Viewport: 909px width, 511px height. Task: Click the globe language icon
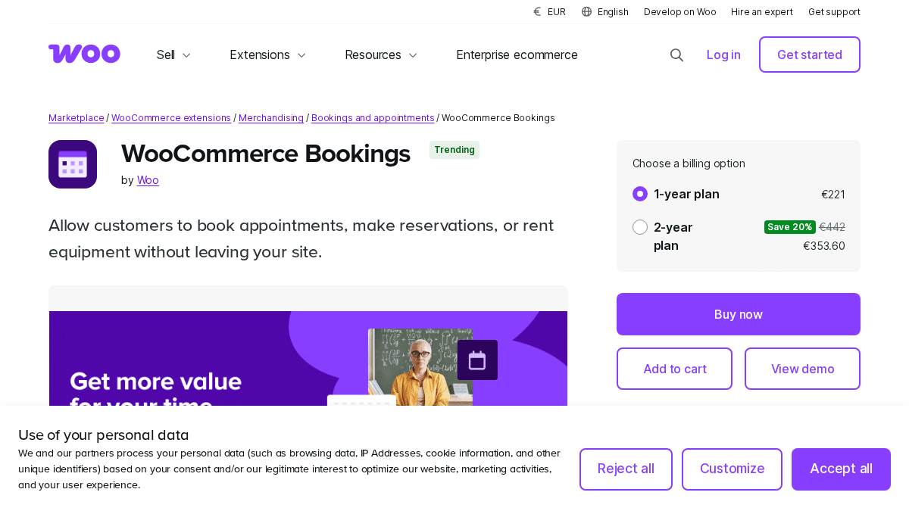[x=586, y=11]
